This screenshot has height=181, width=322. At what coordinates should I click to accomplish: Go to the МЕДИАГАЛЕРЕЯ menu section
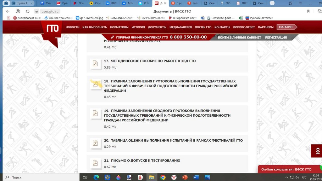tap(181, 27)
